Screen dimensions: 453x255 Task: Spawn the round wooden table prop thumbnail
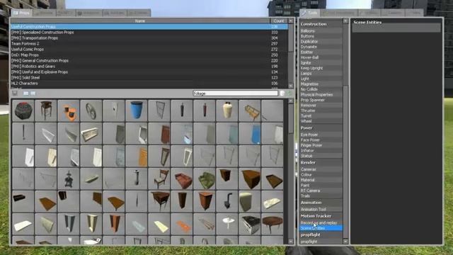click(273, 224)
